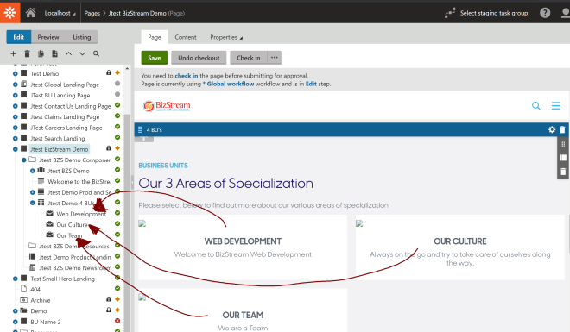The height and width of the screenshot is (332, 570).
Task: Select the 404 page in tree
Action: pos(35,289)
